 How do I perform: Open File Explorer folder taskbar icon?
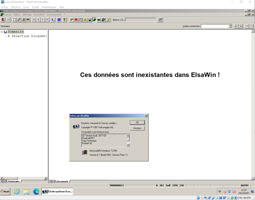click(27, 192)
